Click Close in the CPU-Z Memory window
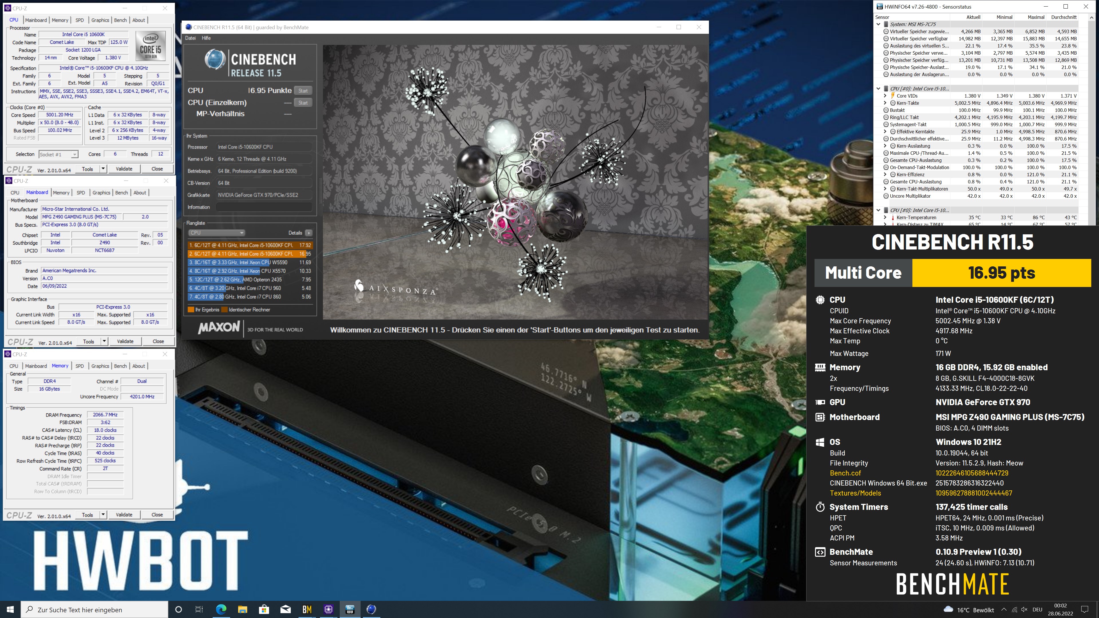The height and width of the screenshot is (618, 1099). [x=157, y=515]
